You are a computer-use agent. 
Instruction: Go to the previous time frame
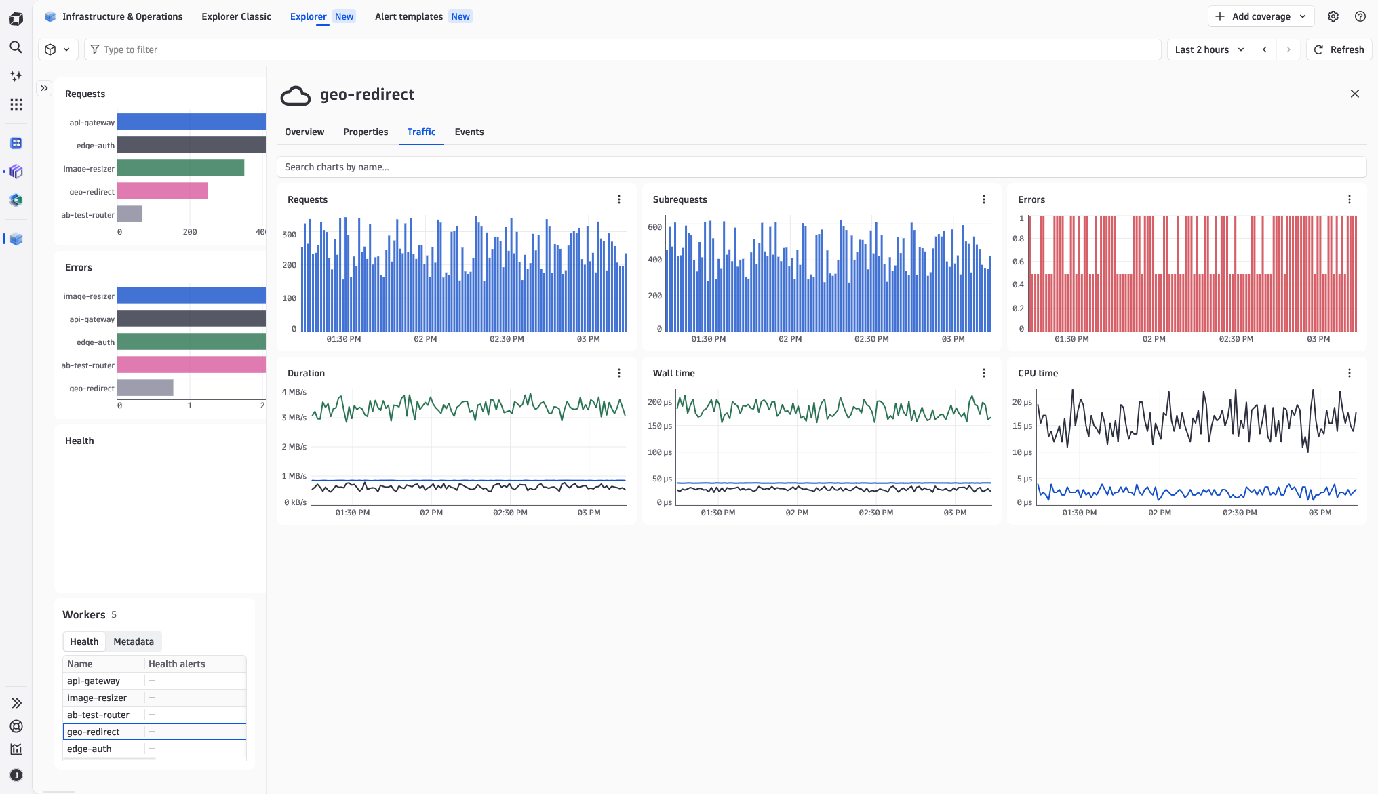1265,49
